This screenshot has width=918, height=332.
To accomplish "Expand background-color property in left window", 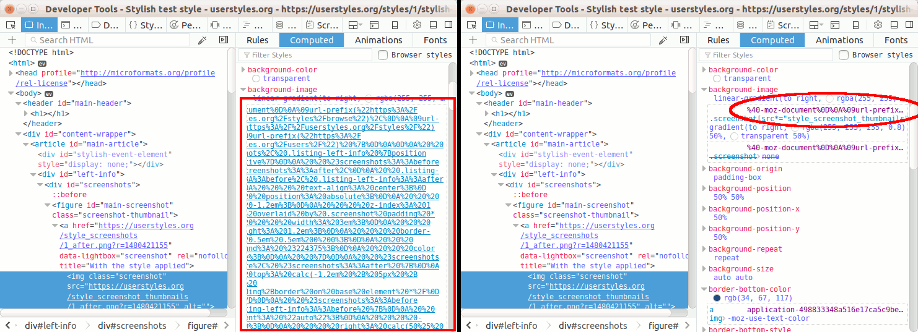I will [x=243, y=70].
